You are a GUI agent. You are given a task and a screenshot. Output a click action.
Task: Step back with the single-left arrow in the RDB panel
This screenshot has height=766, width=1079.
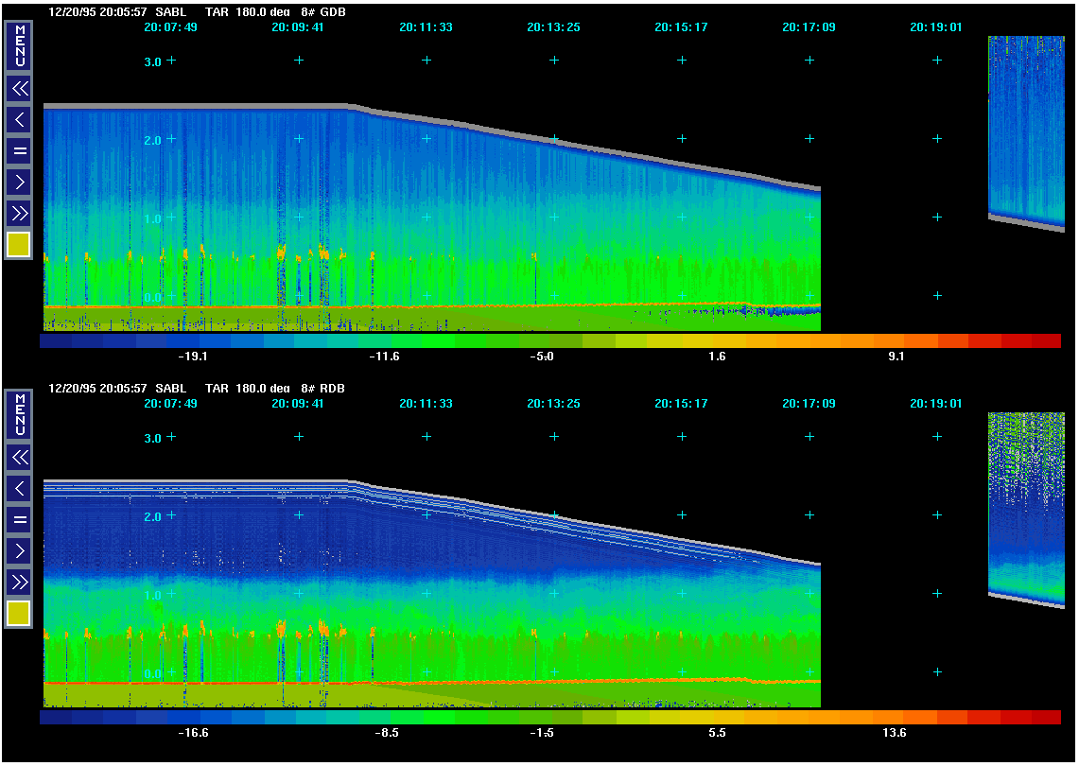coord(19,488)
